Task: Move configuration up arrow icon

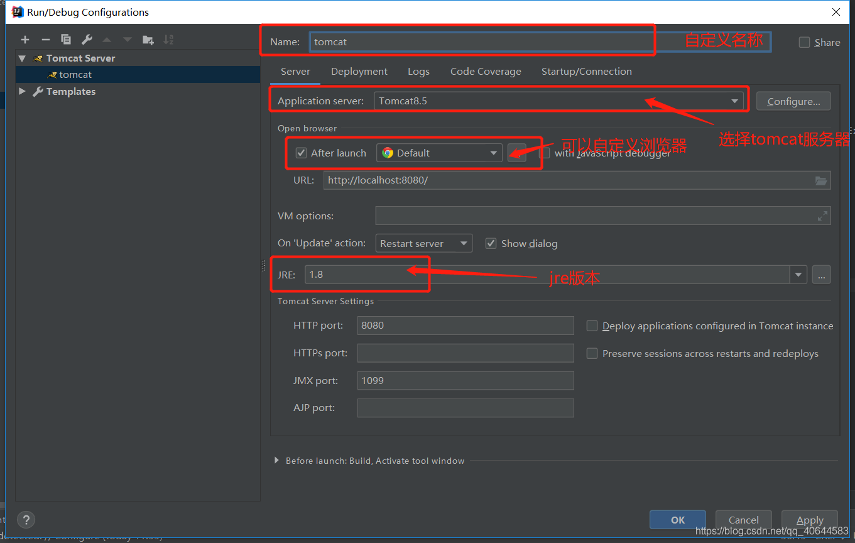Action: point(107,40)
